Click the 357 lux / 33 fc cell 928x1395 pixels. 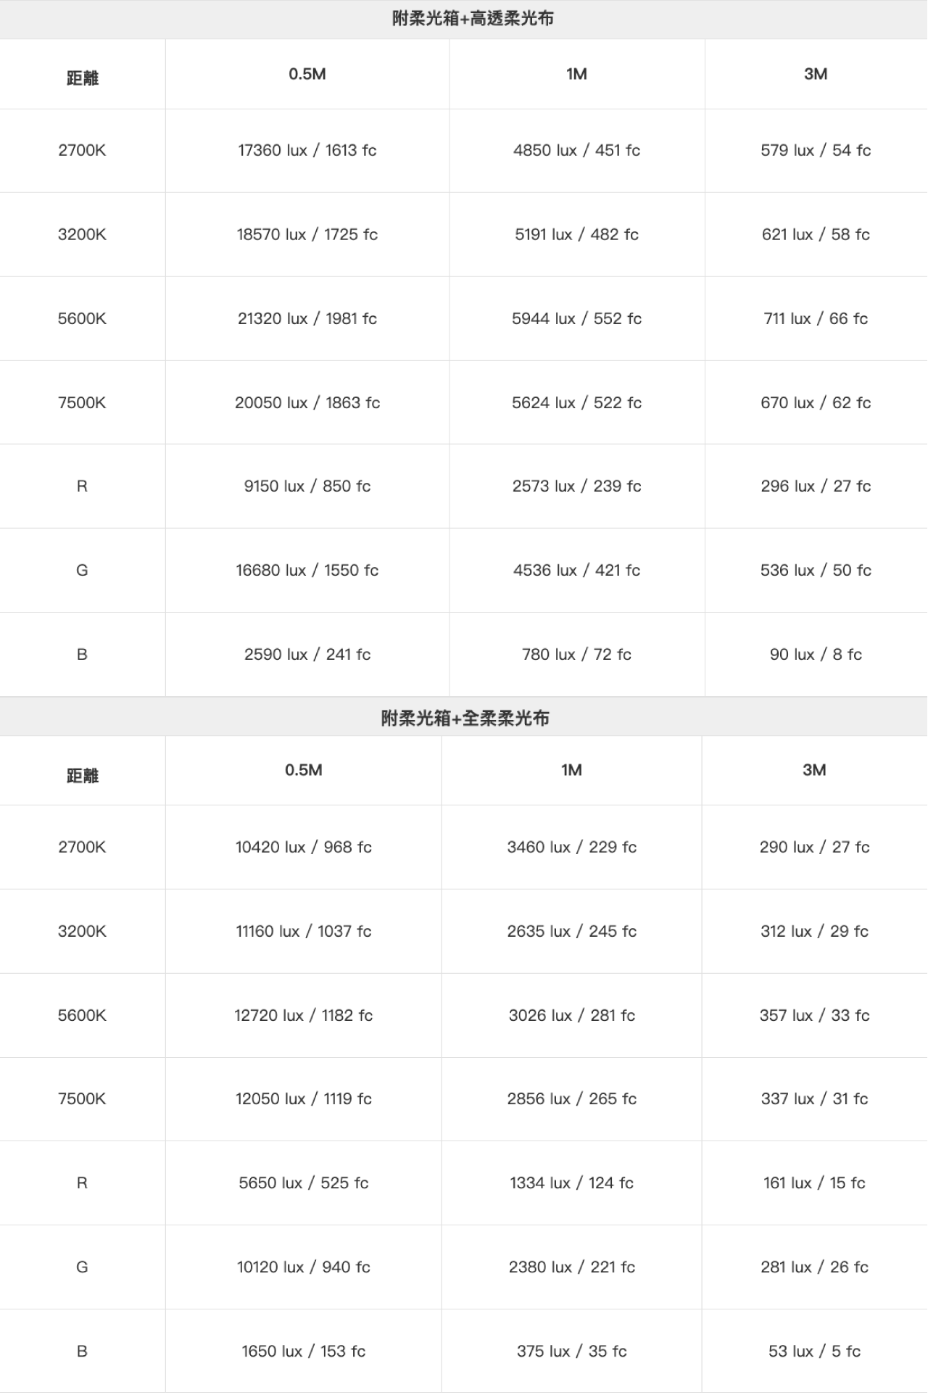815,1015
